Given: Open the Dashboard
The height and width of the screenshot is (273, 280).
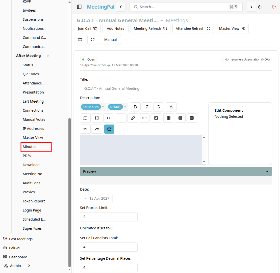Looking at the screenshot, I should 15,257.
